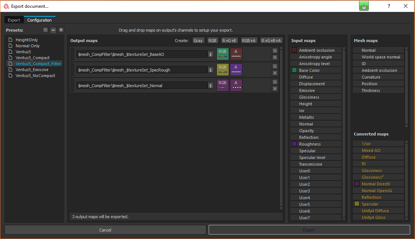The width and height of the screenshot is (415, 239).
Task: Click the green icon in the title bar
Action: pos(364,6)
